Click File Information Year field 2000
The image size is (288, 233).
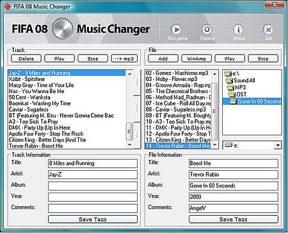point(234,197)
